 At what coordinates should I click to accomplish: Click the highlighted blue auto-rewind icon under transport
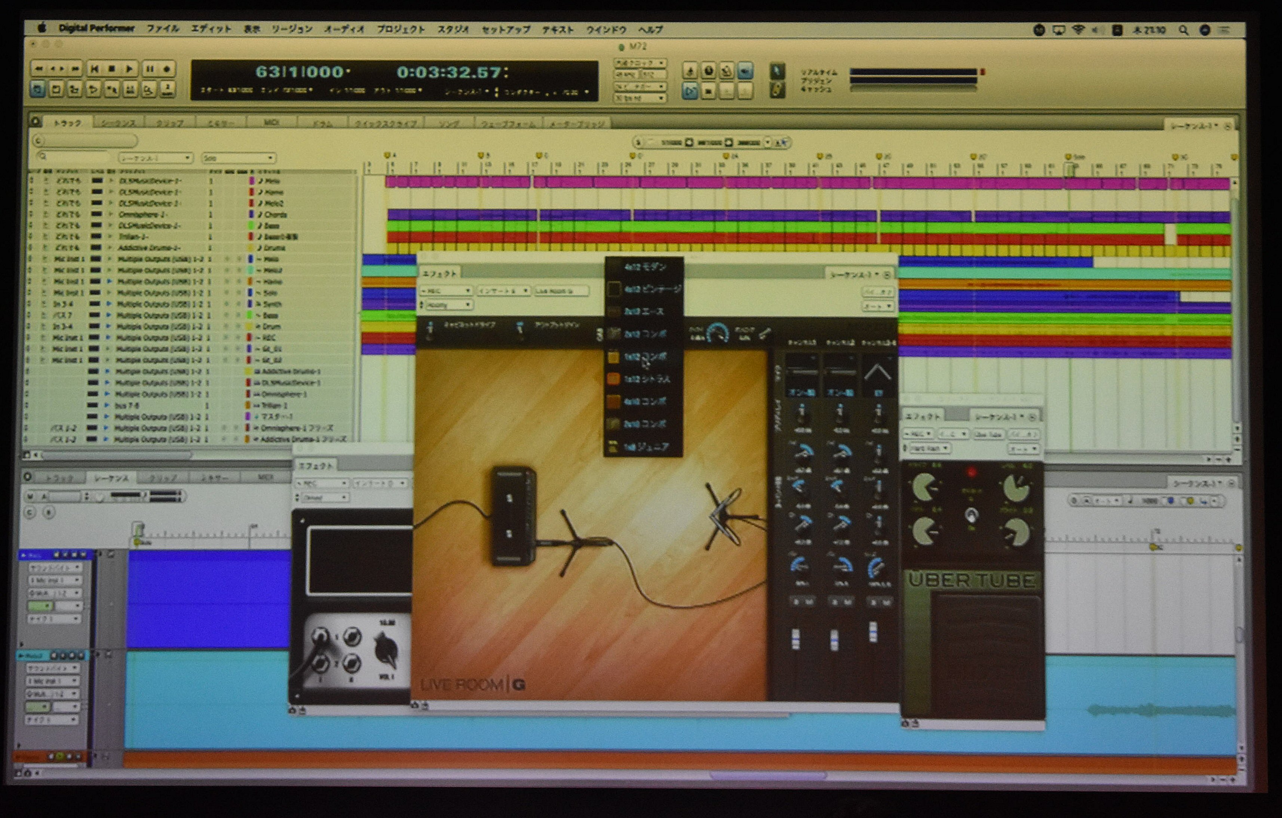[x=37, y=89]
